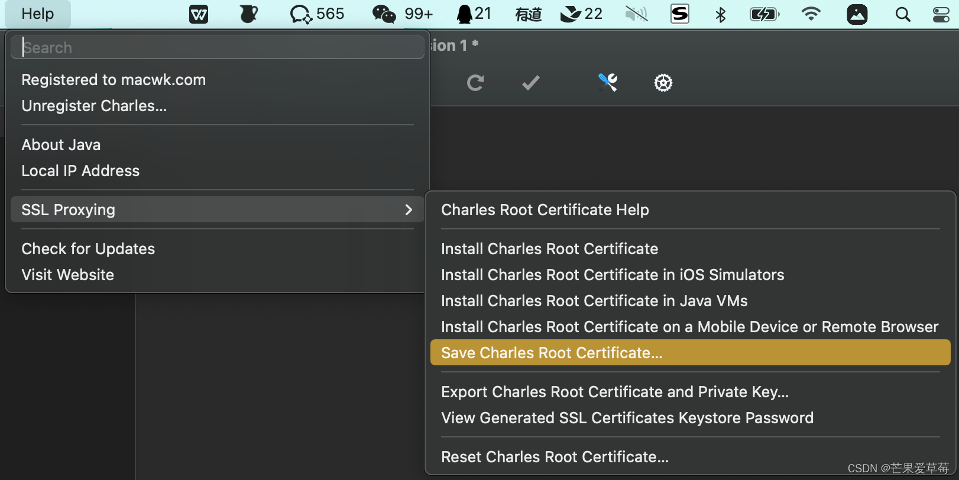This screenshot has width=959, height=480.
Task: Click Check for Updates
Action: pos(88,249)
